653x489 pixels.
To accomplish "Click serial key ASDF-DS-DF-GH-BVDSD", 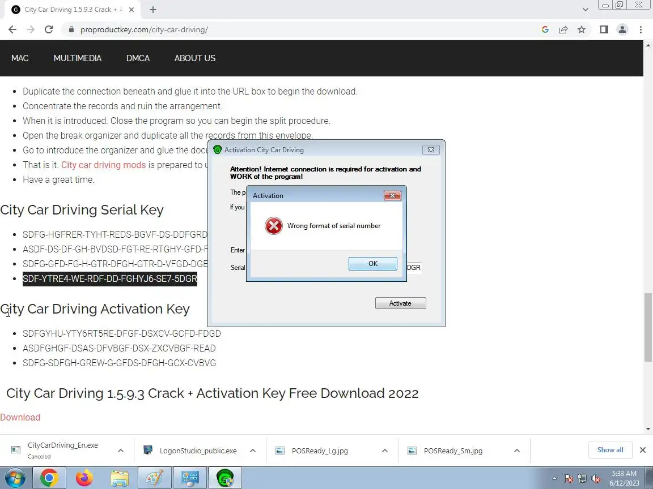I will tap(115, 249).
